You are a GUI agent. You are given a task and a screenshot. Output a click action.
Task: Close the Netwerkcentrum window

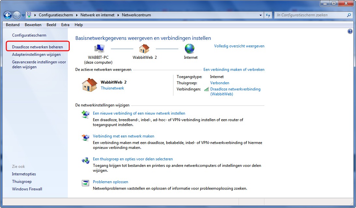(346, 3)
